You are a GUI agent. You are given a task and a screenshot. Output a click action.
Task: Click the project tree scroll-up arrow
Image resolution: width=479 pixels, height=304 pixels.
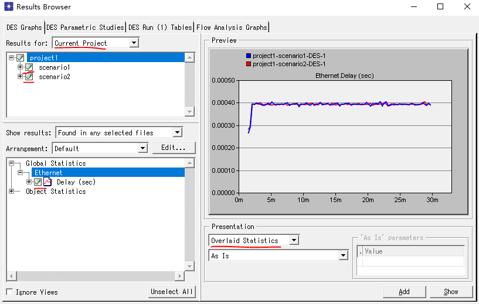[190, 57]
